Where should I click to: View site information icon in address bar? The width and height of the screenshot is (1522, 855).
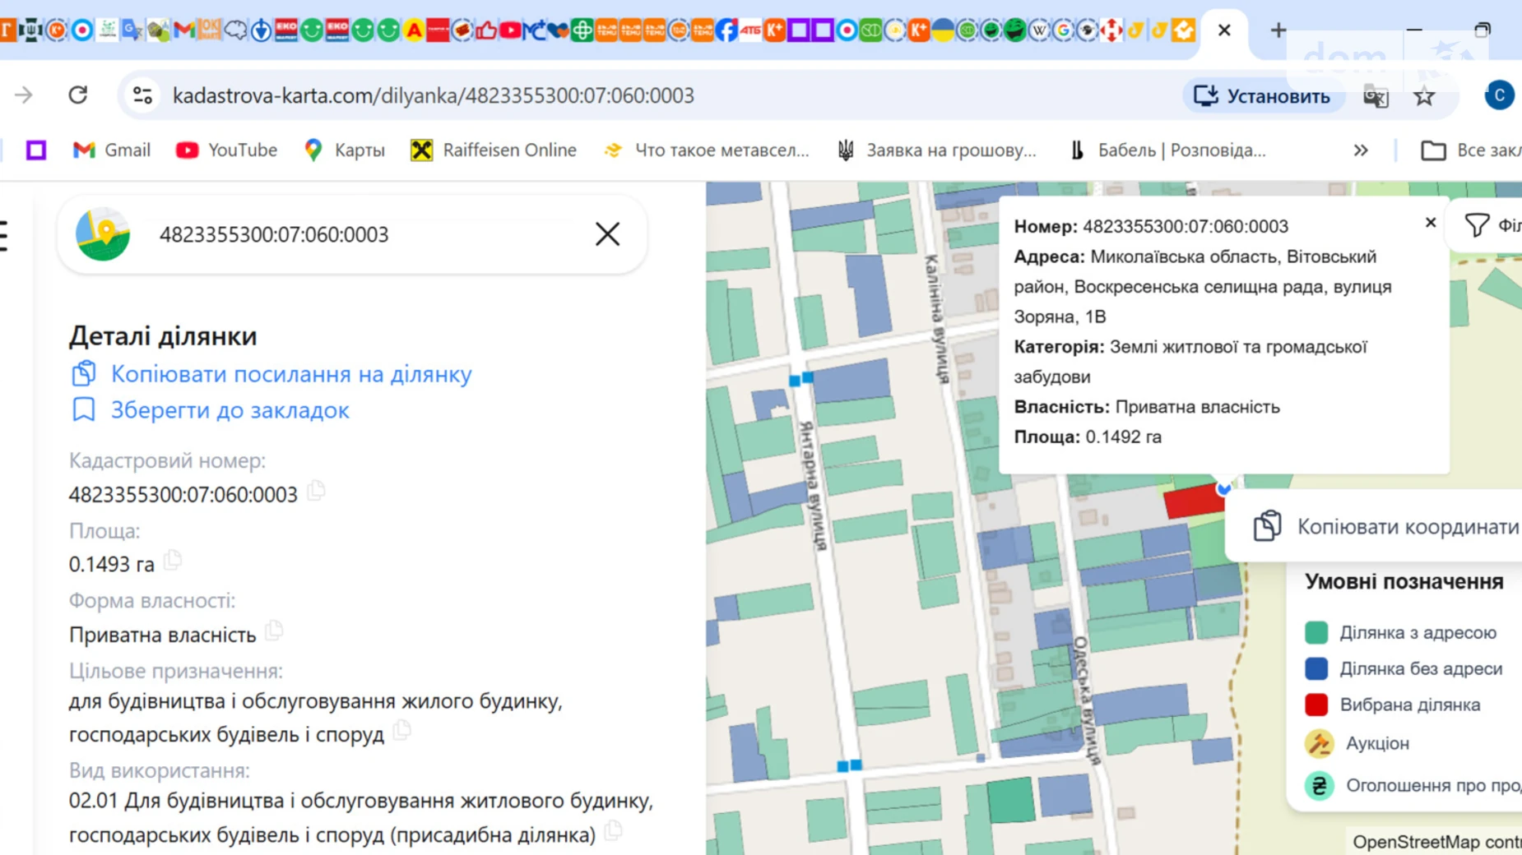[x=142, y=95]
